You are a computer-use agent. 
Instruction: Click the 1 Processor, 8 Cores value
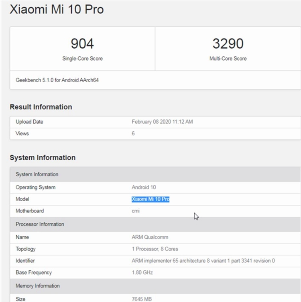pyautogui.click(x=155, y=249)
